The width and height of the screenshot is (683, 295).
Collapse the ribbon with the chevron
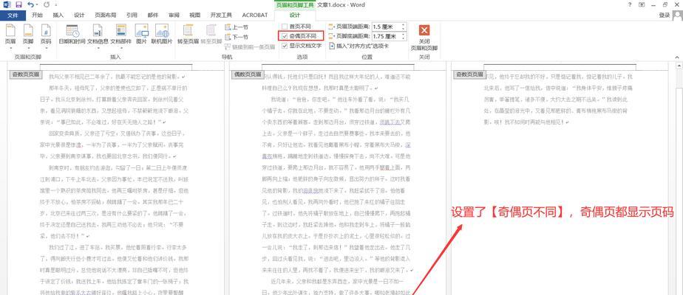click(x=677, y=57)
